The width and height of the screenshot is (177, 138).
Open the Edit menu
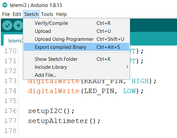17,14
